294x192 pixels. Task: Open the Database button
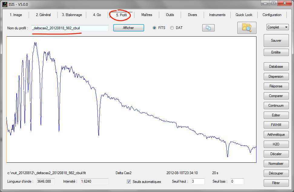(x=276, y=67)
